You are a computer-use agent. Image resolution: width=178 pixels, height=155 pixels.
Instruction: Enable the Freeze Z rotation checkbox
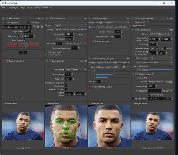pos(66,89)
